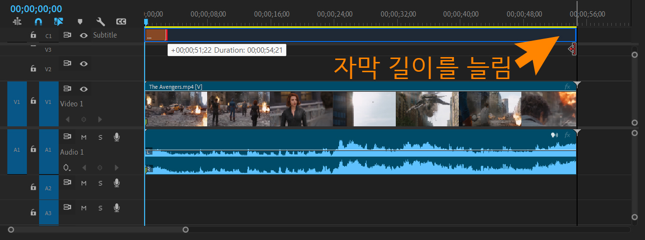Screen dimensions: 645x240
Task: Toggle sync lock on Video 1 track
Action: coord(67,89)
